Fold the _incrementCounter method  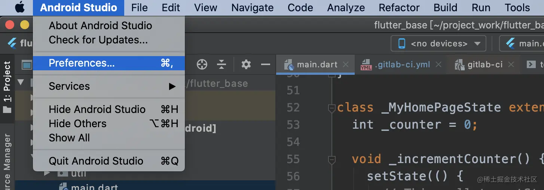point(331,160)
